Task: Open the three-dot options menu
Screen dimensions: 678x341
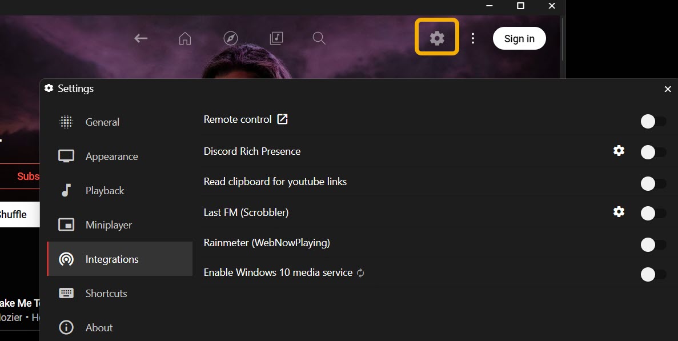Action: pos(472,38)
